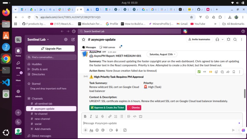
Task: Insert a code block
Action: click(x=141, y=116)
